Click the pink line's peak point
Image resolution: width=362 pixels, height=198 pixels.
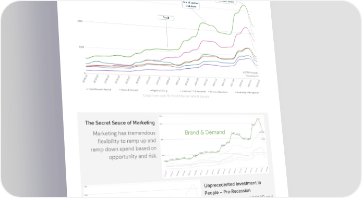click(246, 28)
